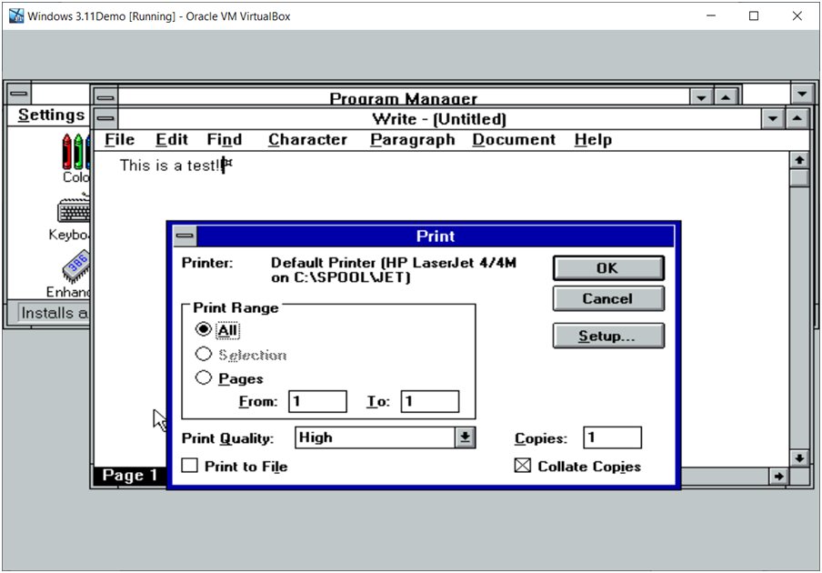Click OK to print the document
This screenshot has width=822, height=573.
608,268
